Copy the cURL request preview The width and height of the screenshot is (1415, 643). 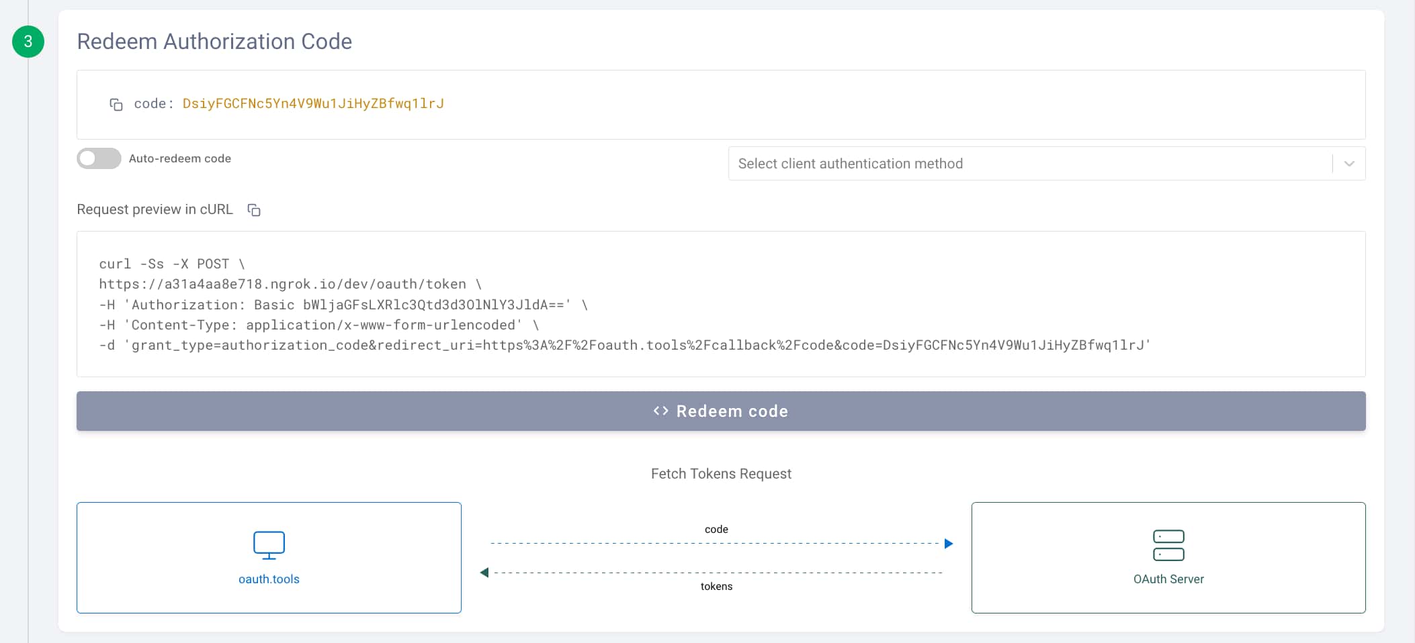pyautogui.click(x=254, y=210)
